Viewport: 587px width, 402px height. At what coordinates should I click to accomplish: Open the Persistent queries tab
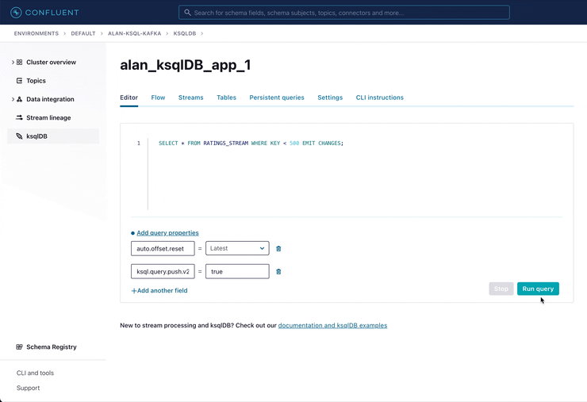tap(277, 98)
